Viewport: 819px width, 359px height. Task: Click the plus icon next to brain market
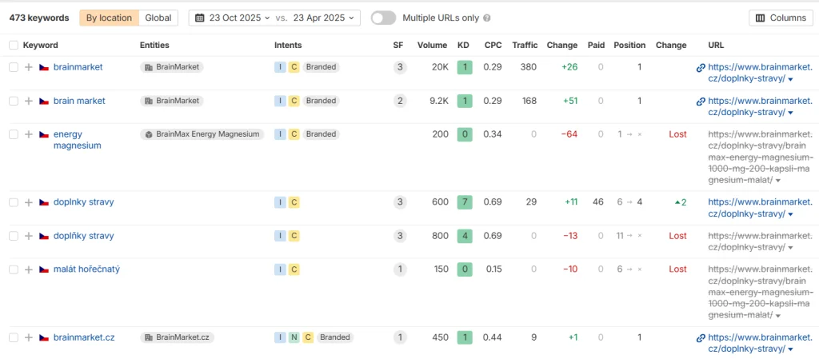(29, 102)
